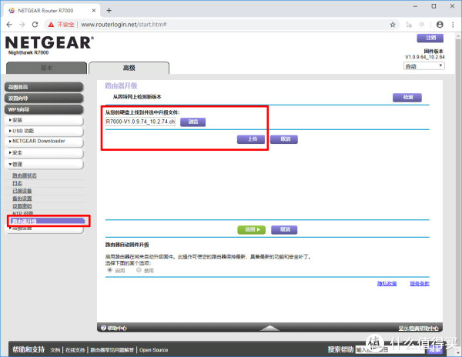The height and width of the screenshot is (357, 462).
Task: Open the 自动 language dropdown
Action: pyautogui.click(x=424, y=66)
